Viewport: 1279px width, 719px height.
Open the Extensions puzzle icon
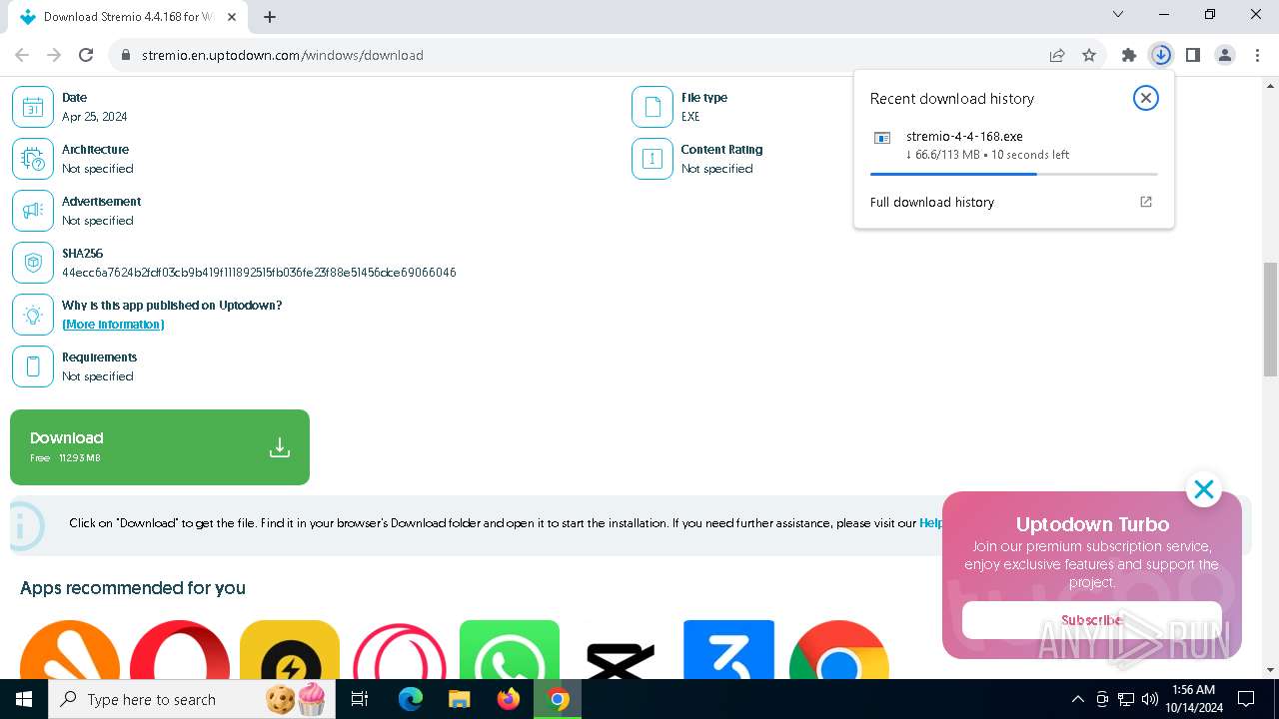(1129, 55)
